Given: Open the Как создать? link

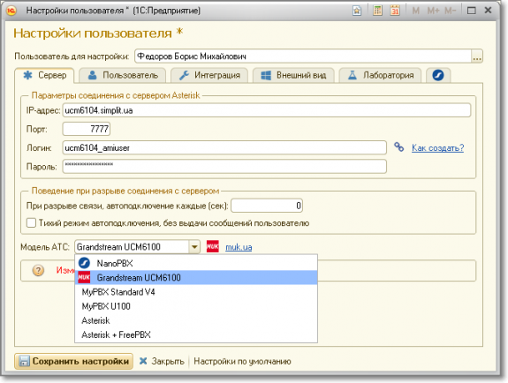Looking at the screenshot, I should pyautogui.click(x=437, y=148).
